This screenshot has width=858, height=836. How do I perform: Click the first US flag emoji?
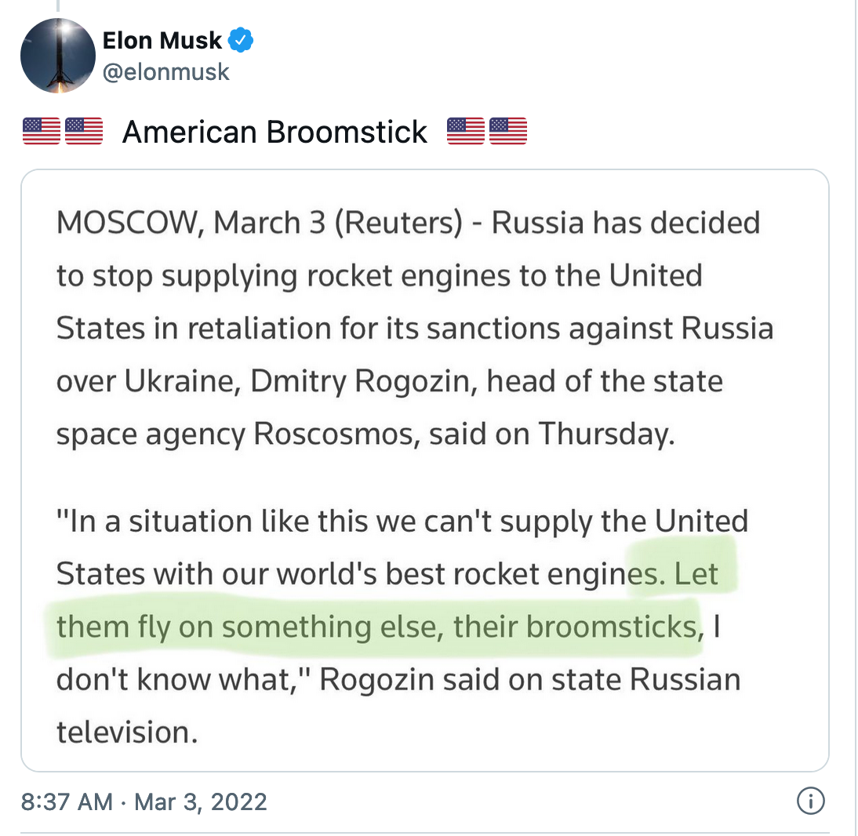pos(42,131)
